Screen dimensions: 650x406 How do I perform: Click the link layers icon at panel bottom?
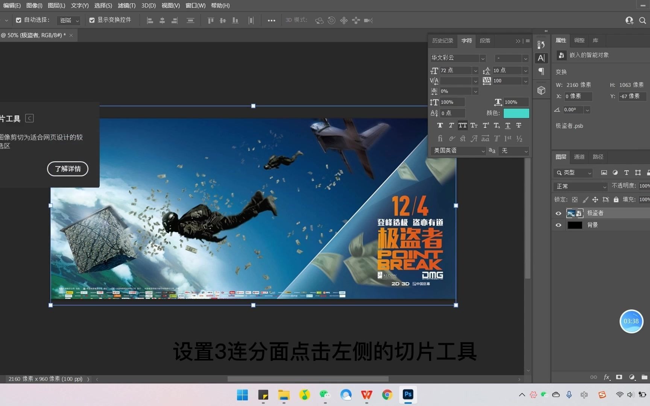(x=594, y=377)
